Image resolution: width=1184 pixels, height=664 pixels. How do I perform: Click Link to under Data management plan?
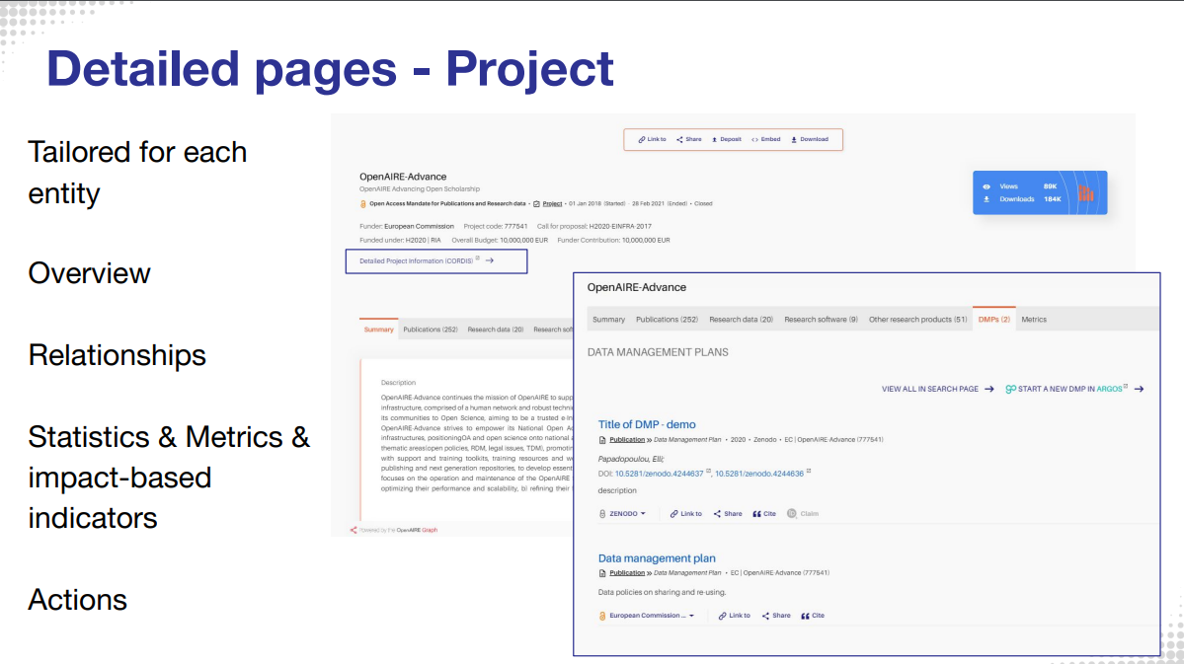click(734, 616)
